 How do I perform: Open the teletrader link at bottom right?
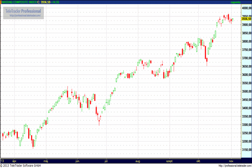[235, 166]
